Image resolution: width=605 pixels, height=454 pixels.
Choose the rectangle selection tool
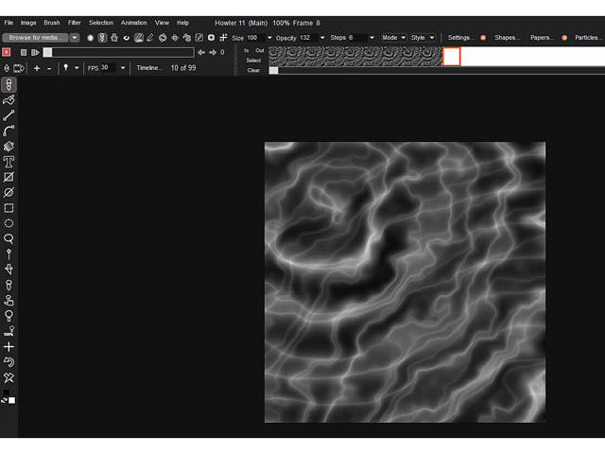[x=9, y=208]
